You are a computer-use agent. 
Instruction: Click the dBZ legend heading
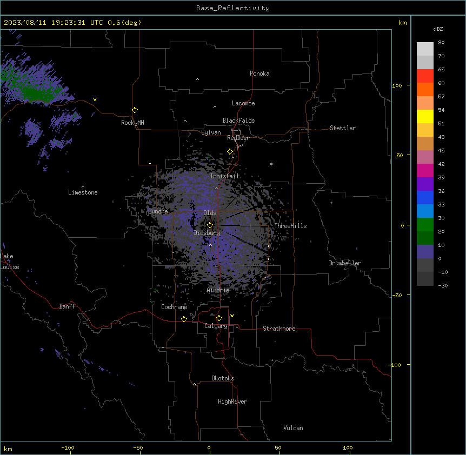[x=438, y=29]
